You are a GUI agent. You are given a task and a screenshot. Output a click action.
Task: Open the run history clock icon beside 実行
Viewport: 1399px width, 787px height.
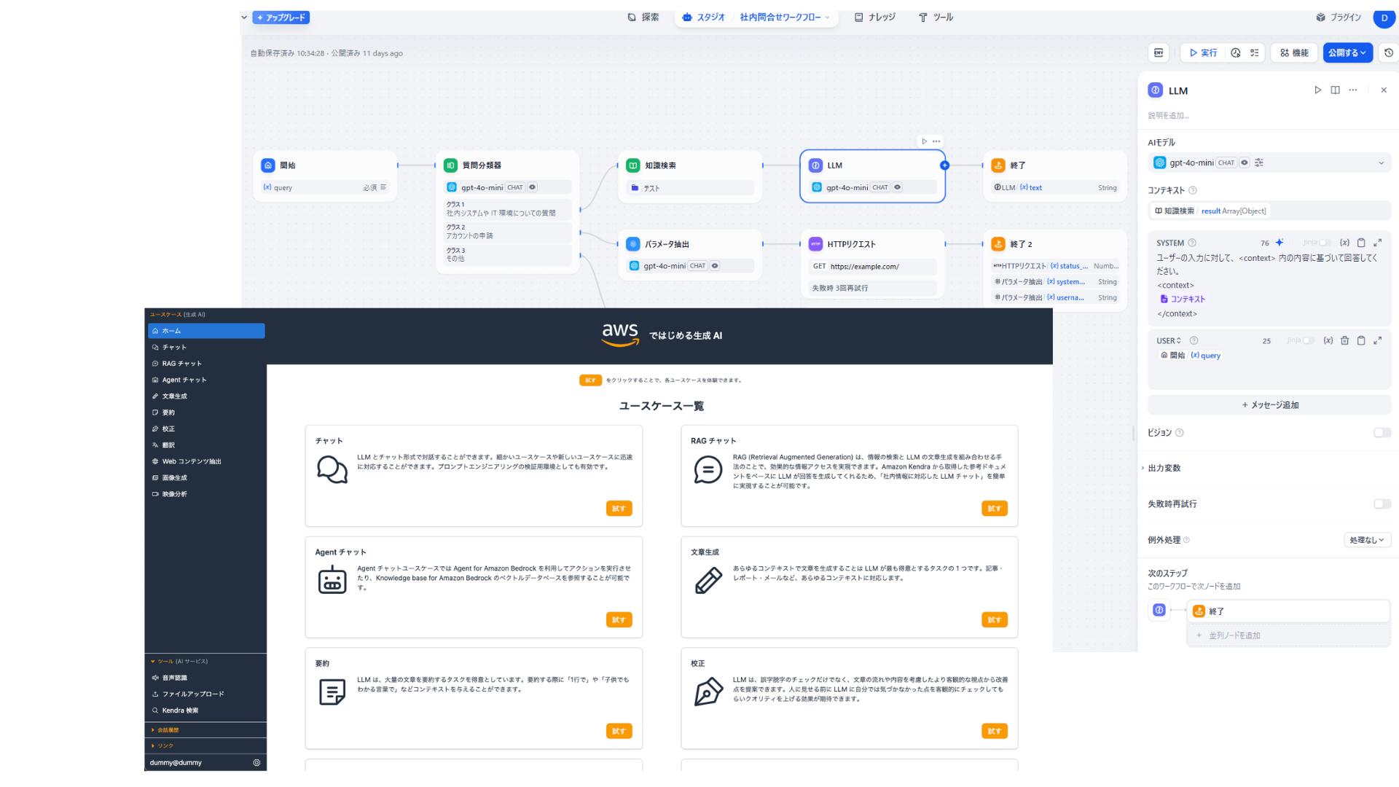click(1236, 52)
